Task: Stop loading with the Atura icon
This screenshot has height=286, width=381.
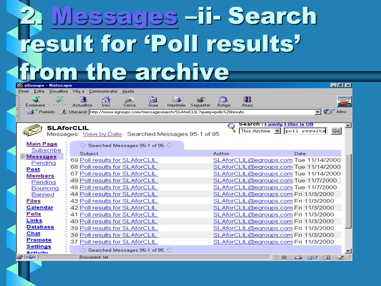Action: point(247,99)
